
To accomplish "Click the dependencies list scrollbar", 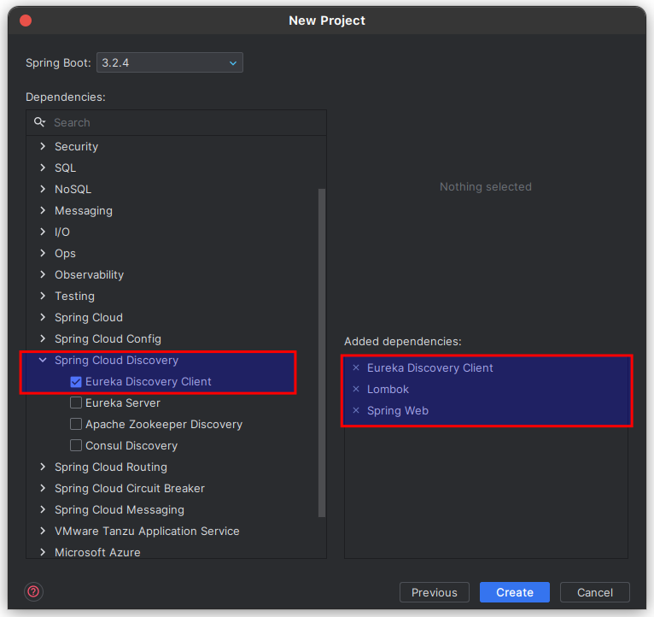I will pos(322,353).
